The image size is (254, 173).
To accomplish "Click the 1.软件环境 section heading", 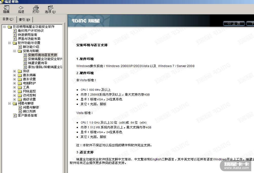I will click(x=85, y=59).
